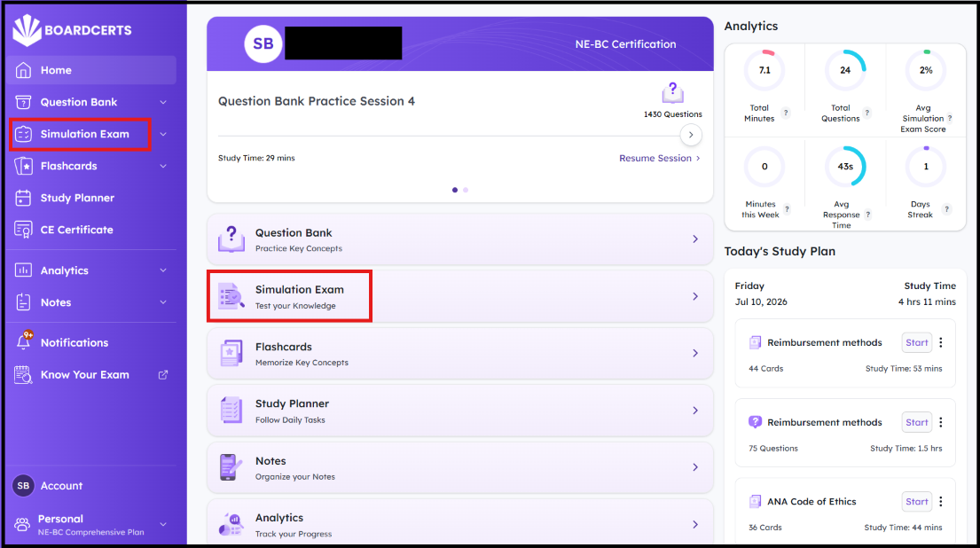Screen dimensions: 980x548
Task: Select the second carousel dot indicator
Action: (466, 190)
